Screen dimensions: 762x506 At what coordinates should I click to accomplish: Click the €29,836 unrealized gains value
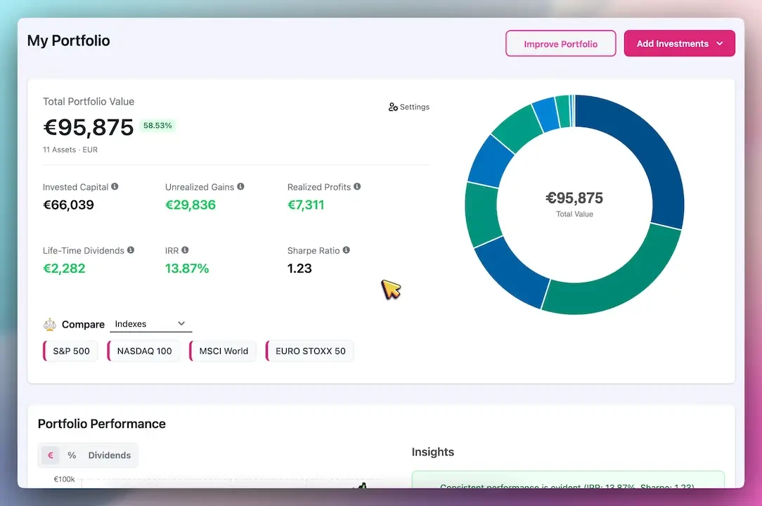click(x=190, y=205)
